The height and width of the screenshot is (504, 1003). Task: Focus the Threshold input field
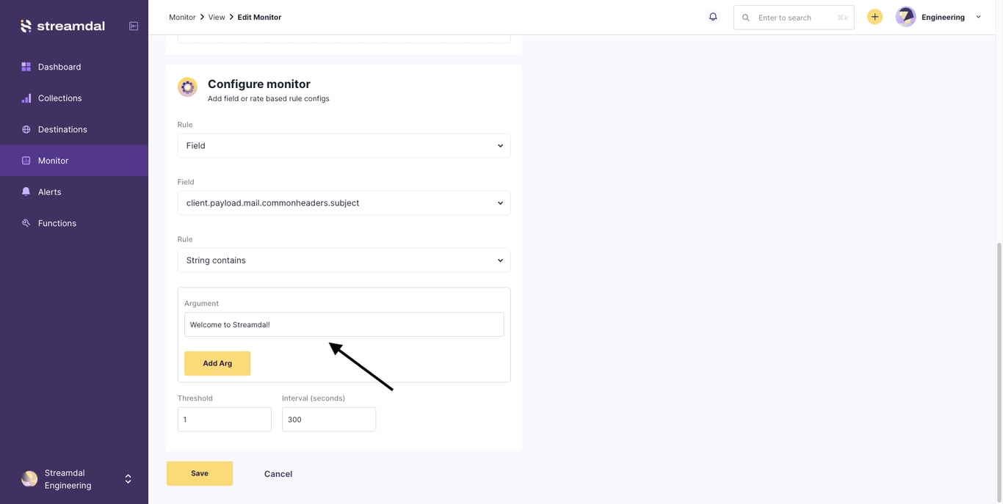(224, 420)
